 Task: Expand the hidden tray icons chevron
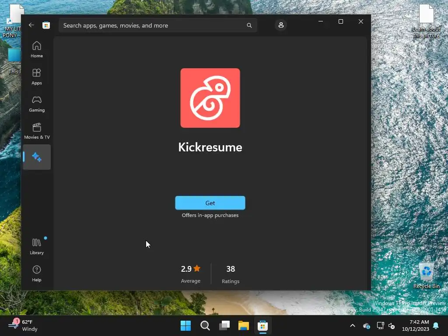[353, 325]
